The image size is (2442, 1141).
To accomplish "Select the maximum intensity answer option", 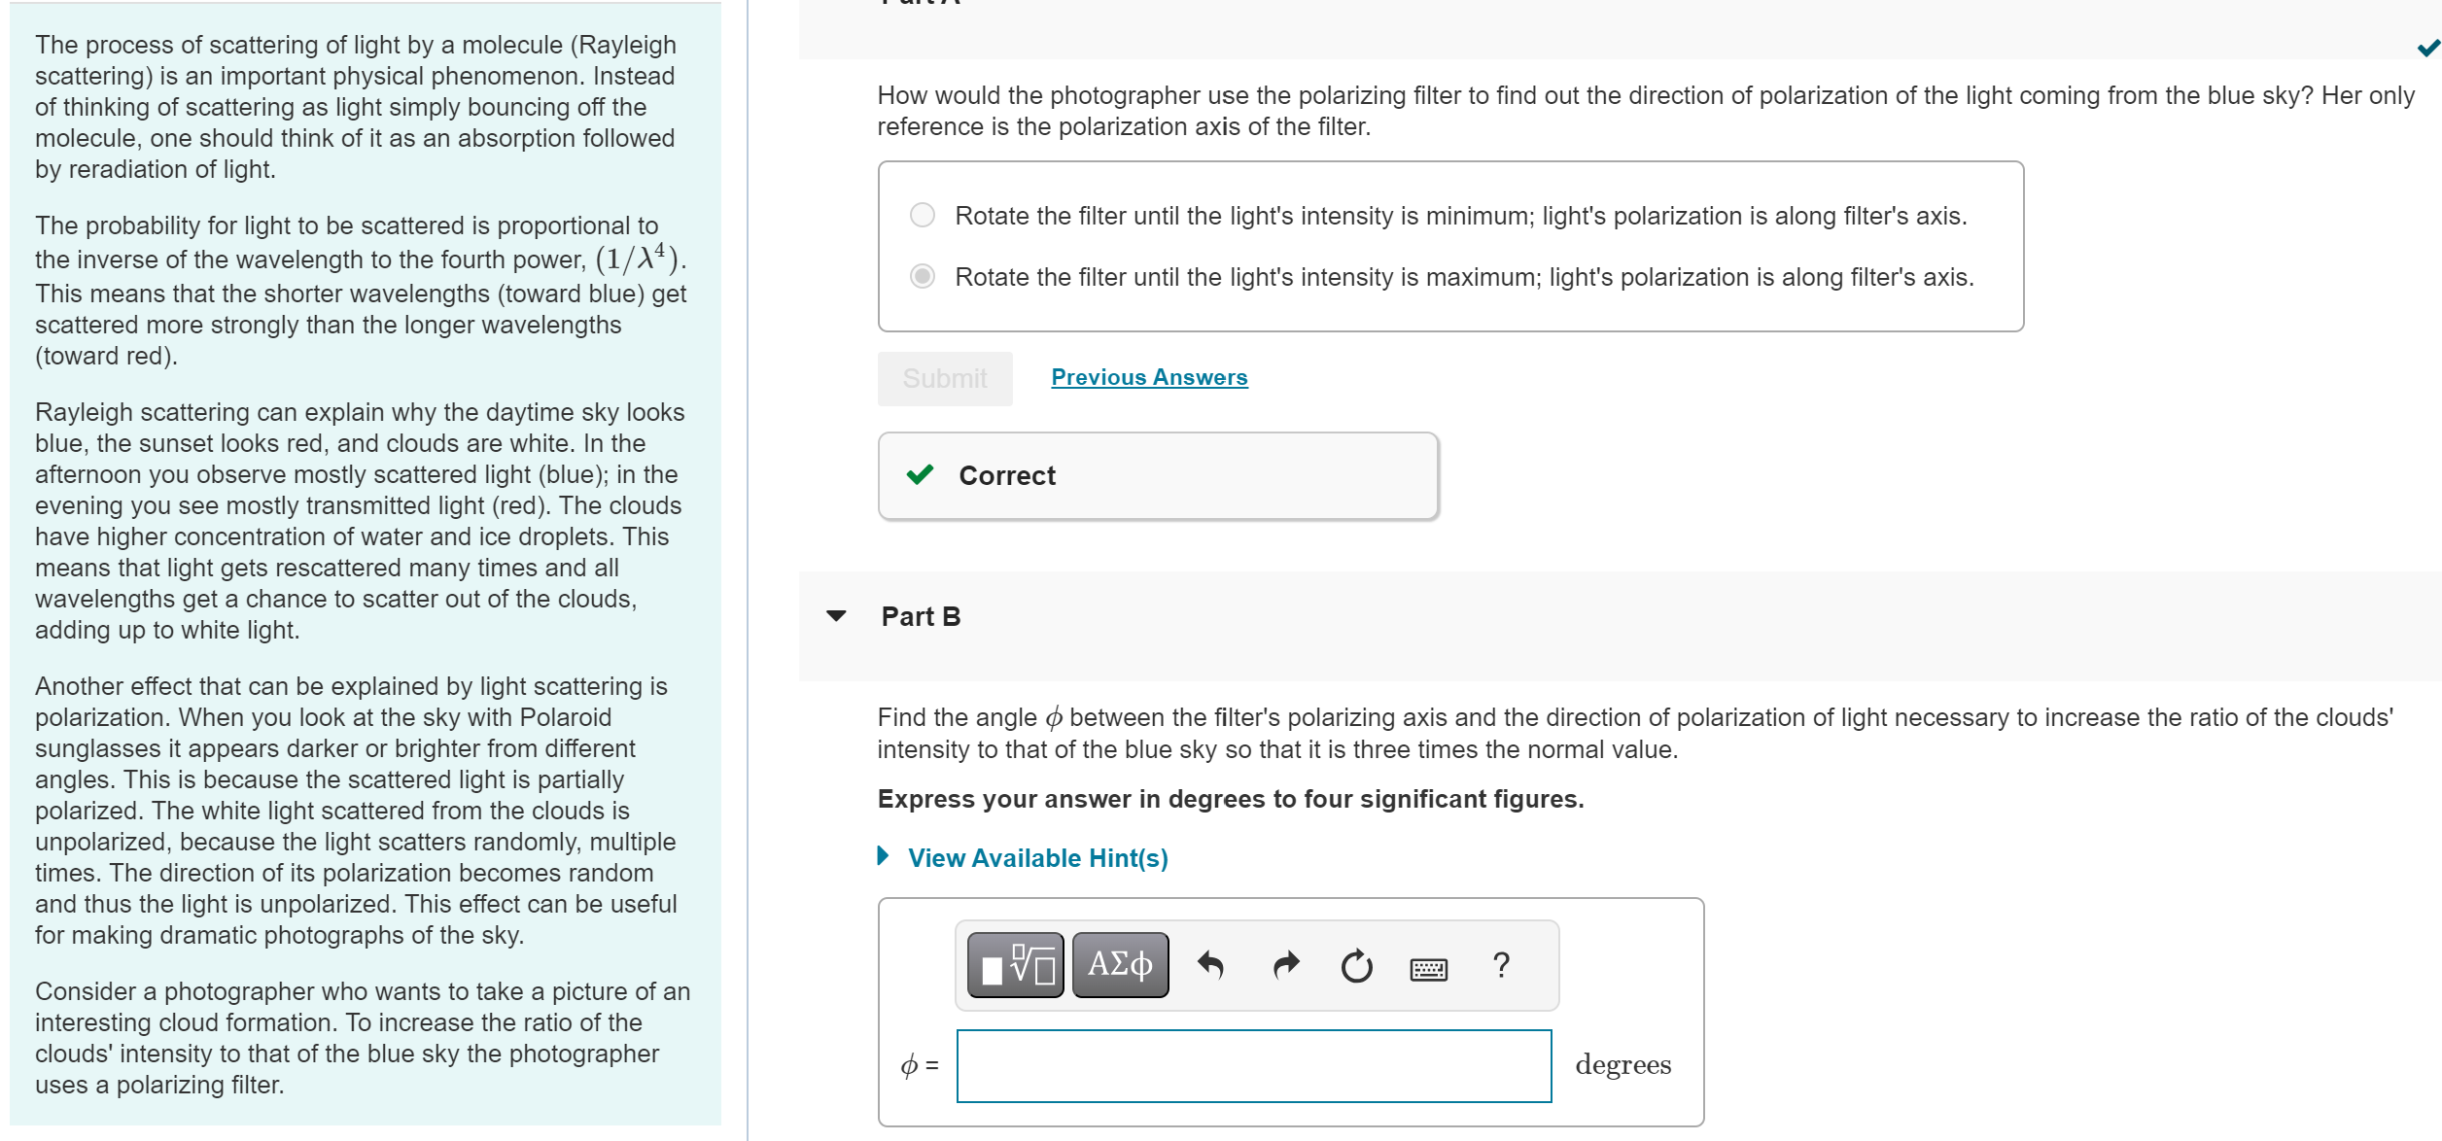I will click(920, 277).
